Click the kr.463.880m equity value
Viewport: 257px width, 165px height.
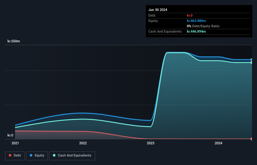click(x=196, y=21)
